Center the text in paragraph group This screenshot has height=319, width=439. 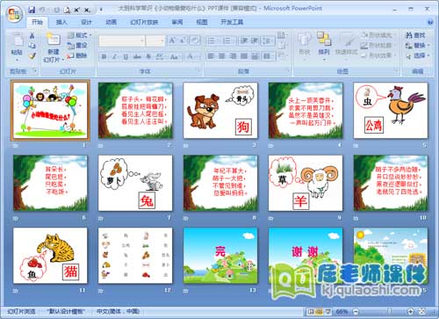(x=222, y=55)
